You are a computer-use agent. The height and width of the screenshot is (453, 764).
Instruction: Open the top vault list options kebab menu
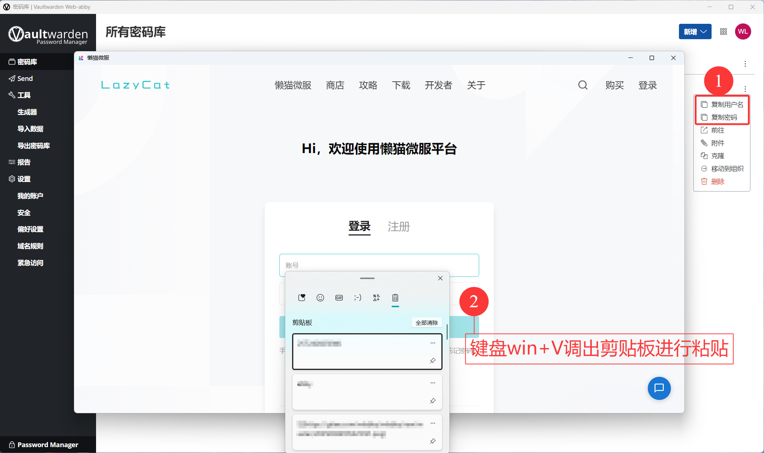point(745,64)
